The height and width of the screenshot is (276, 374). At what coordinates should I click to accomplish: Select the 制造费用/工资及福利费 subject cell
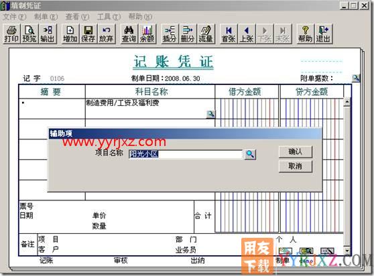coord(149,109)
